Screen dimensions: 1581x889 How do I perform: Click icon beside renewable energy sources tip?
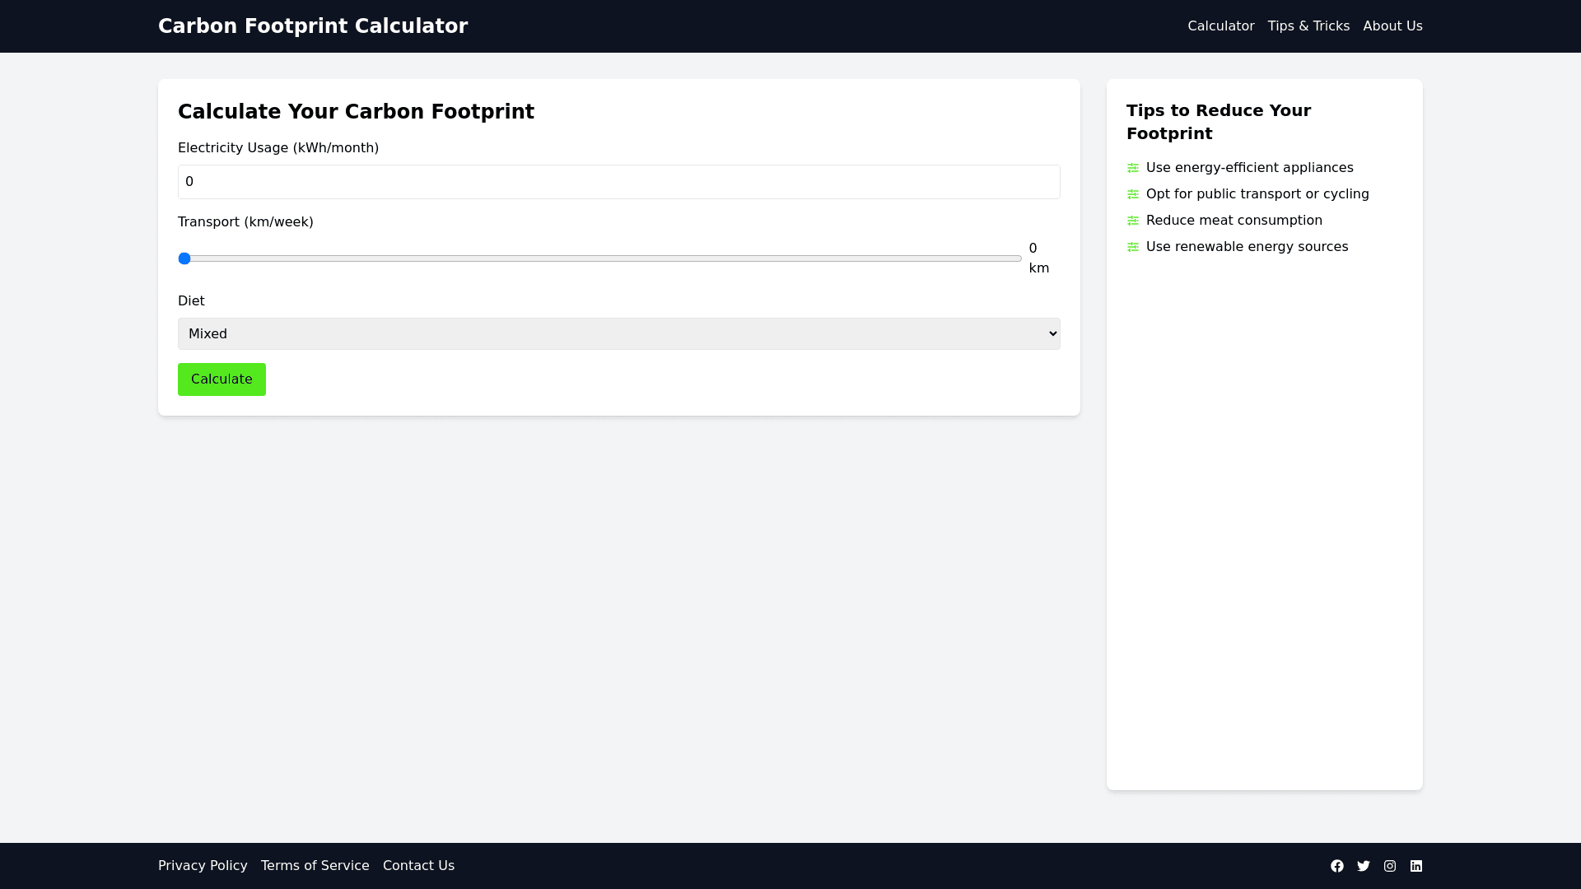pos(1133,247)
